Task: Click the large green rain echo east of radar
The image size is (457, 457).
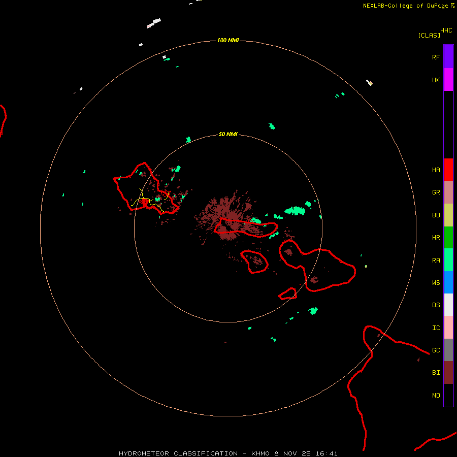Action: click(295, 211)
